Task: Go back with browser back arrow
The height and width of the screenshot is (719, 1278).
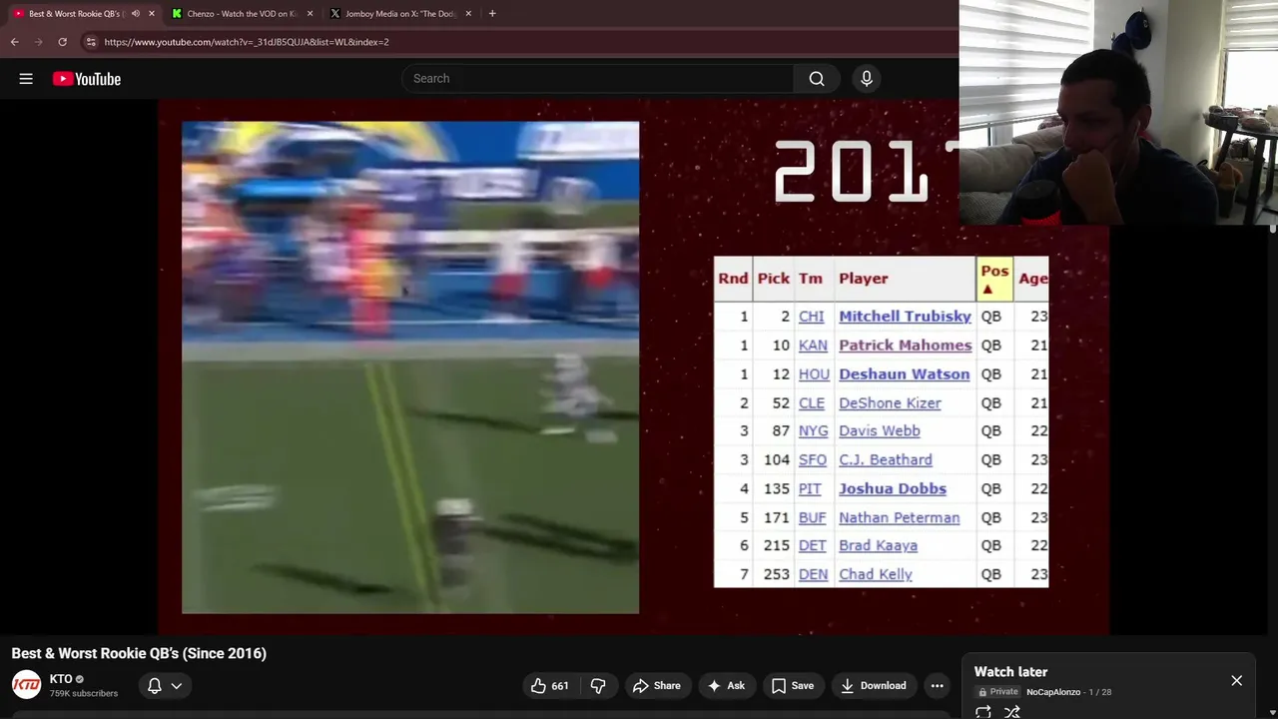Action: pyautogui.click(x=14, y=42)
